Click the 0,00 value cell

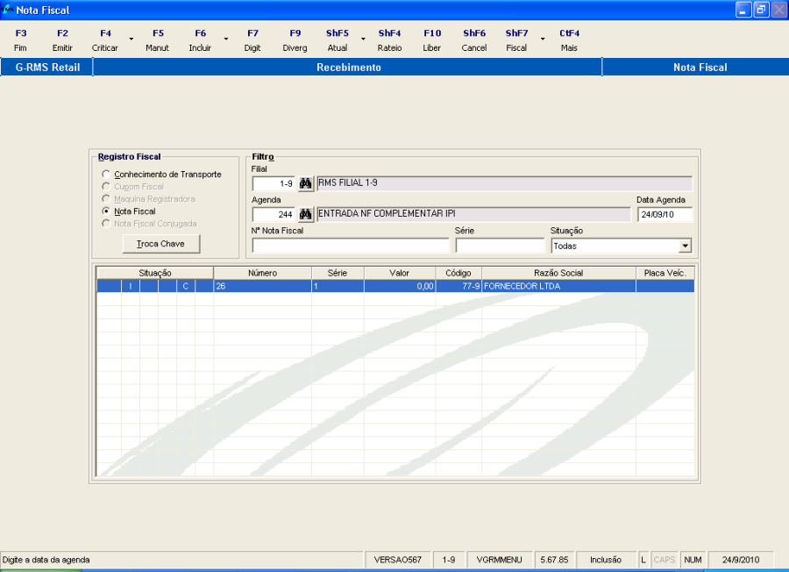point(400,286)
